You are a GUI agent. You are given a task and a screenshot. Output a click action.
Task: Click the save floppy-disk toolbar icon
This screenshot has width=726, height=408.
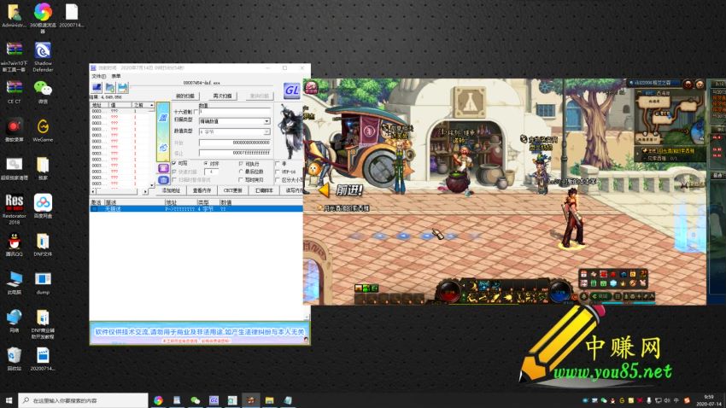click(123, 87)
